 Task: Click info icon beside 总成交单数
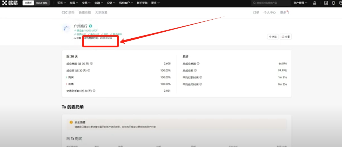(198, 64)
